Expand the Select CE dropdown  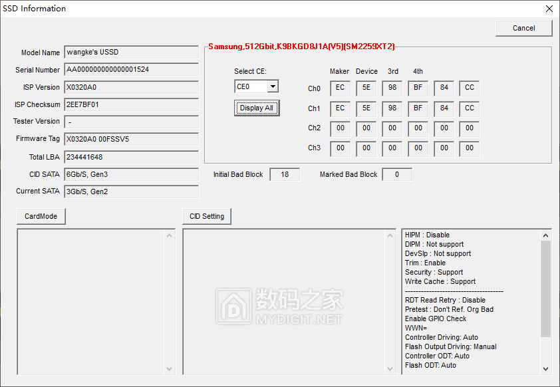[273, 86]
